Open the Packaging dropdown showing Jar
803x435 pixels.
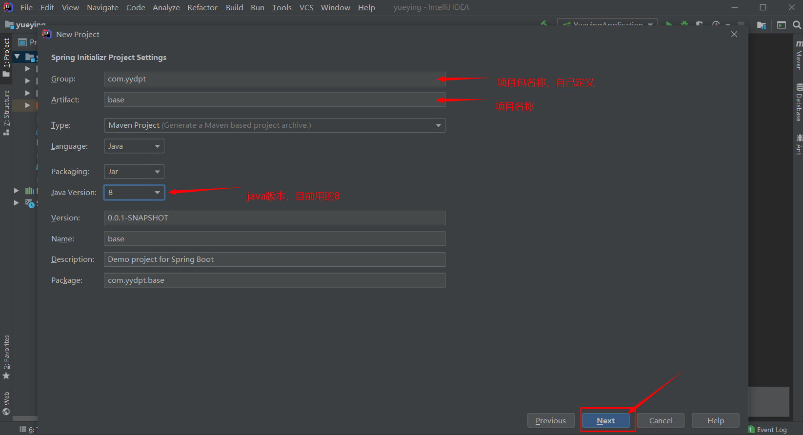(134, 172)
